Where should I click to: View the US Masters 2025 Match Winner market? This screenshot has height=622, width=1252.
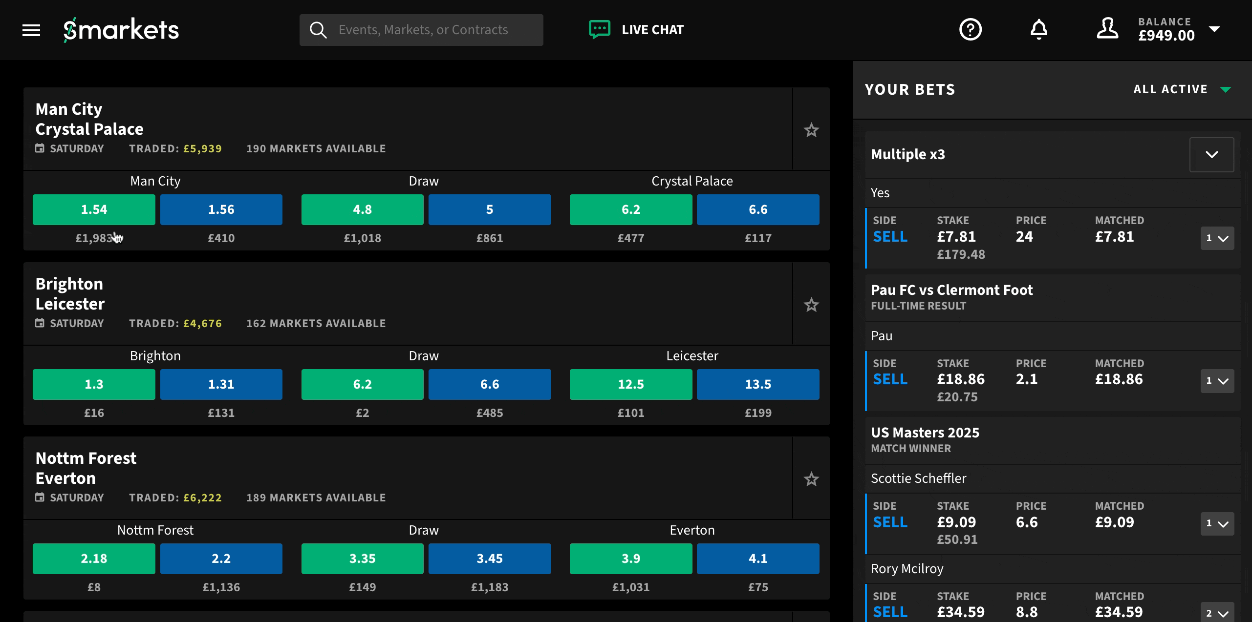925,432
